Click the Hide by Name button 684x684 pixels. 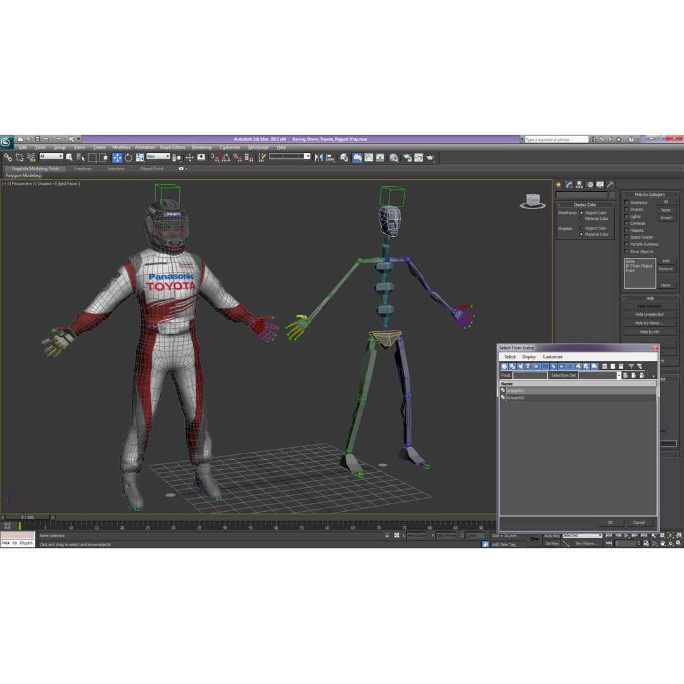pyautogui.click(x=649, y=323)
